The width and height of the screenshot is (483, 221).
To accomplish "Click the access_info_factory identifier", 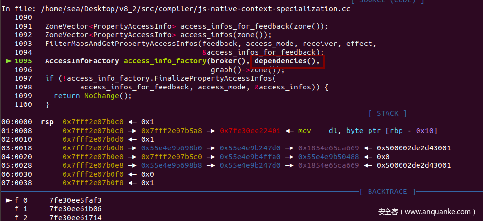I will [165, 61].
